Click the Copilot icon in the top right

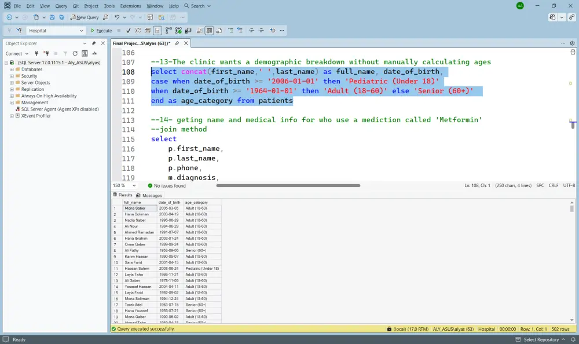tap(552, 17)
